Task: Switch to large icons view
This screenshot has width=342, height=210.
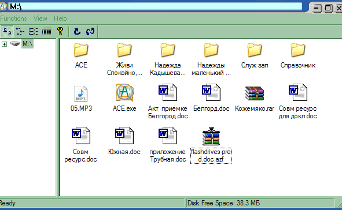Action: pos(8,32)
